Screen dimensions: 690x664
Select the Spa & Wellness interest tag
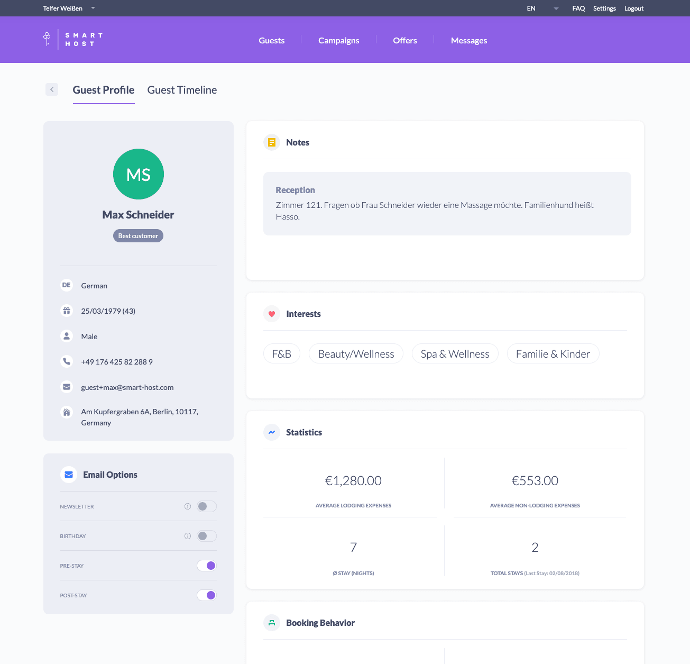tap(455, 354)
